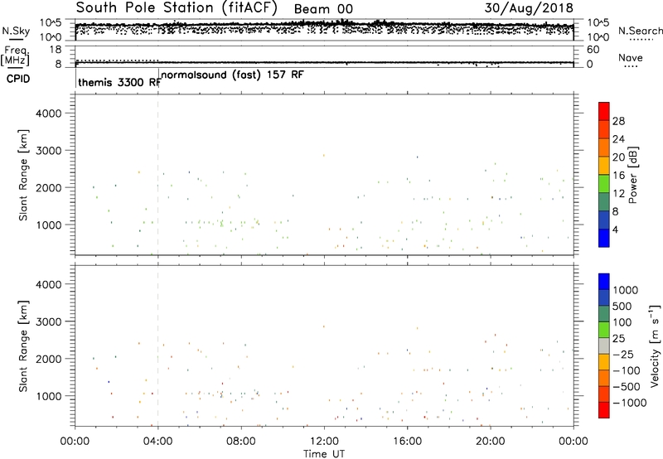Click the 'Velocity [m s-1]' color bar label

coord(655,345)
